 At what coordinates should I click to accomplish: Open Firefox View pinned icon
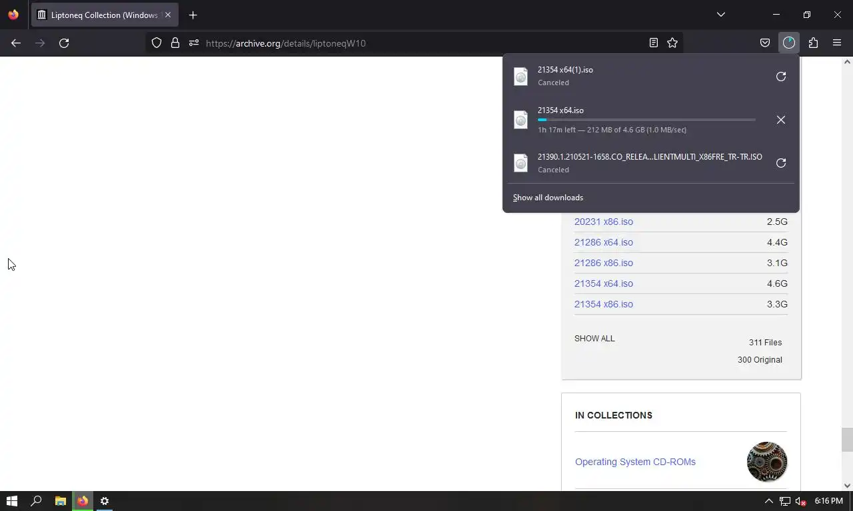click(13, 15)
